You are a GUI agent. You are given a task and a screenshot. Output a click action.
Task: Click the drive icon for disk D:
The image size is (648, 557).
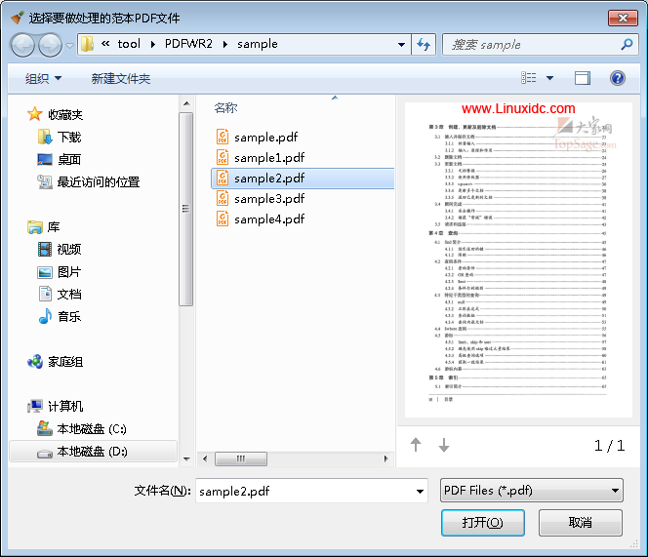pyautogui.click(x=45, y=454)
